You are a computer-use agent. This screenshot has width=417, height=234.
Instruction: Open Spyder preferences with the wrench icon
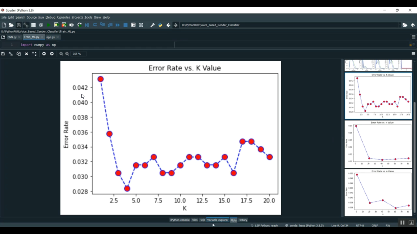(x=152, y=25)
